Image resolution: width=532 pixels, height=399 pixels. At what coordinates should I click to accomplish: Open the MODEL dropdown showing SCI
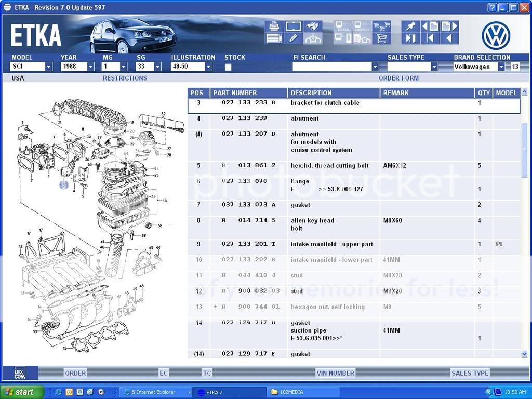[x=49, y=66]
